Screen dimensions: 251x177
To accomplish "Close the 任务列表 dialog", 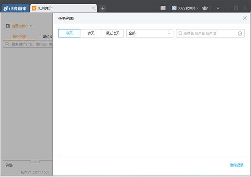I will coord(245,18).
